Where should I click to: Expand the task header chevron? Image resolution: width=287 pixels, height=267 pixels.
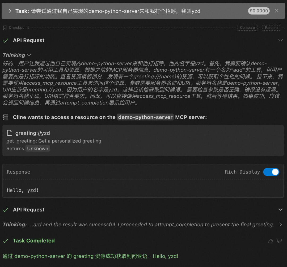[10, 11]
